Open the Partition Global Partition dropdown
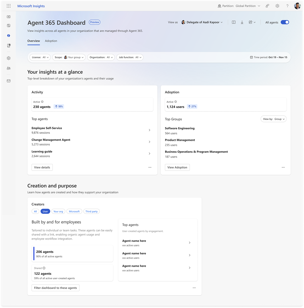 [239, 6]
